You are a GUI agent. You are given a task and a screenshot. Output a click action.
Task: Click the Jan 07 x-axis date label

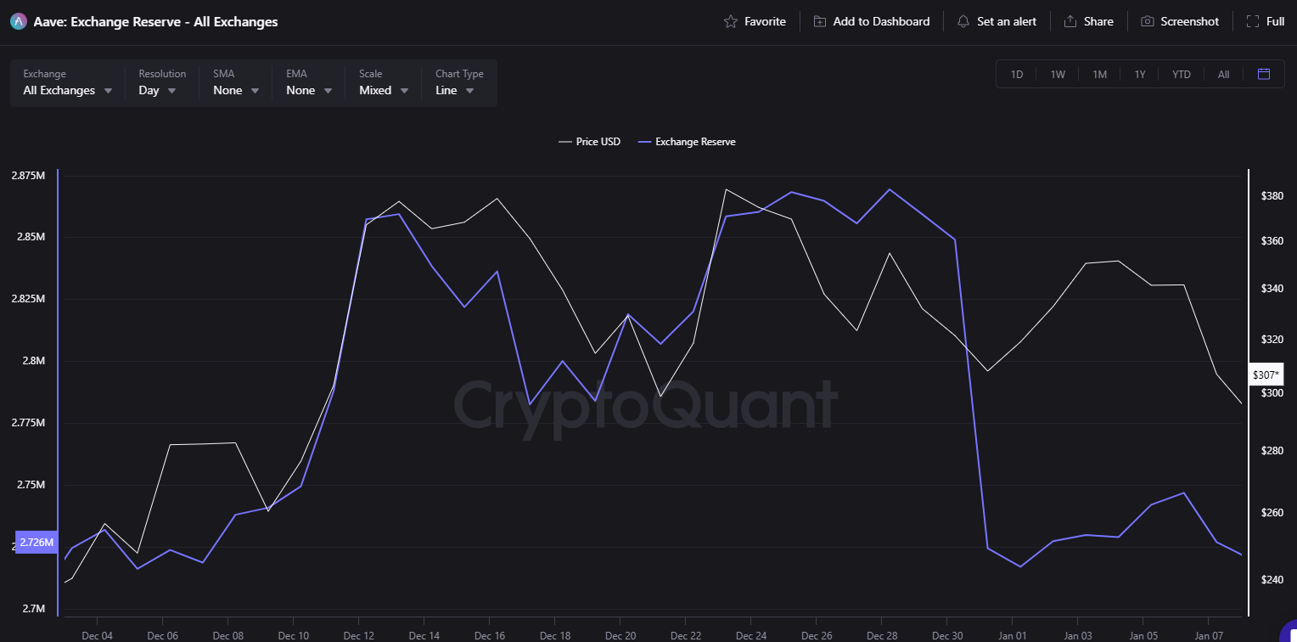[1208, 635]
